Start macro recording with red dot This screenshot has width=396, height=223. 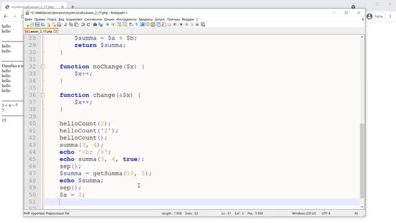pos(181,25)
